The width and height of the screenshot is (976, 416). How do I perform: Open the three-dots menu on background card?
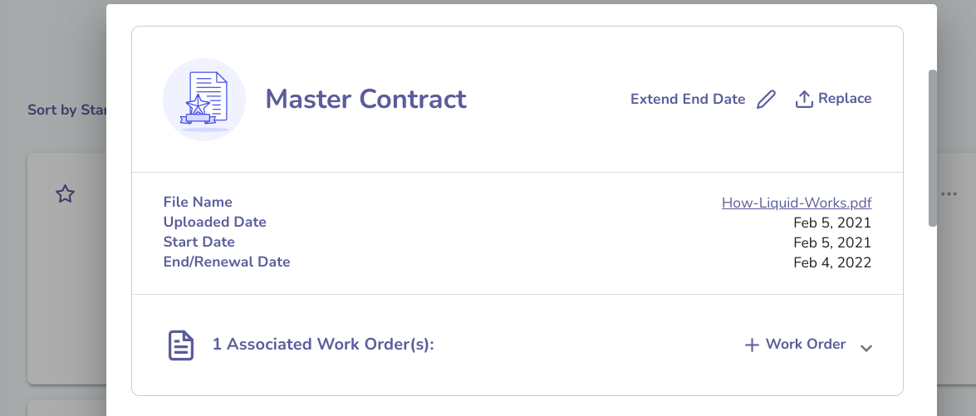pyautogui.click(x=949, y=194)
